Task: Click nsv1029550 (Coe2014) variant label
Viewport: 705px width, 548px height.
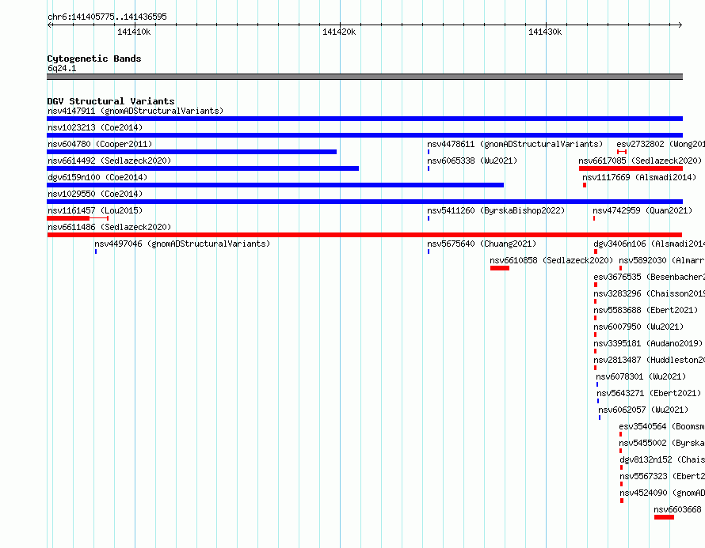Action: click(95, 194)
